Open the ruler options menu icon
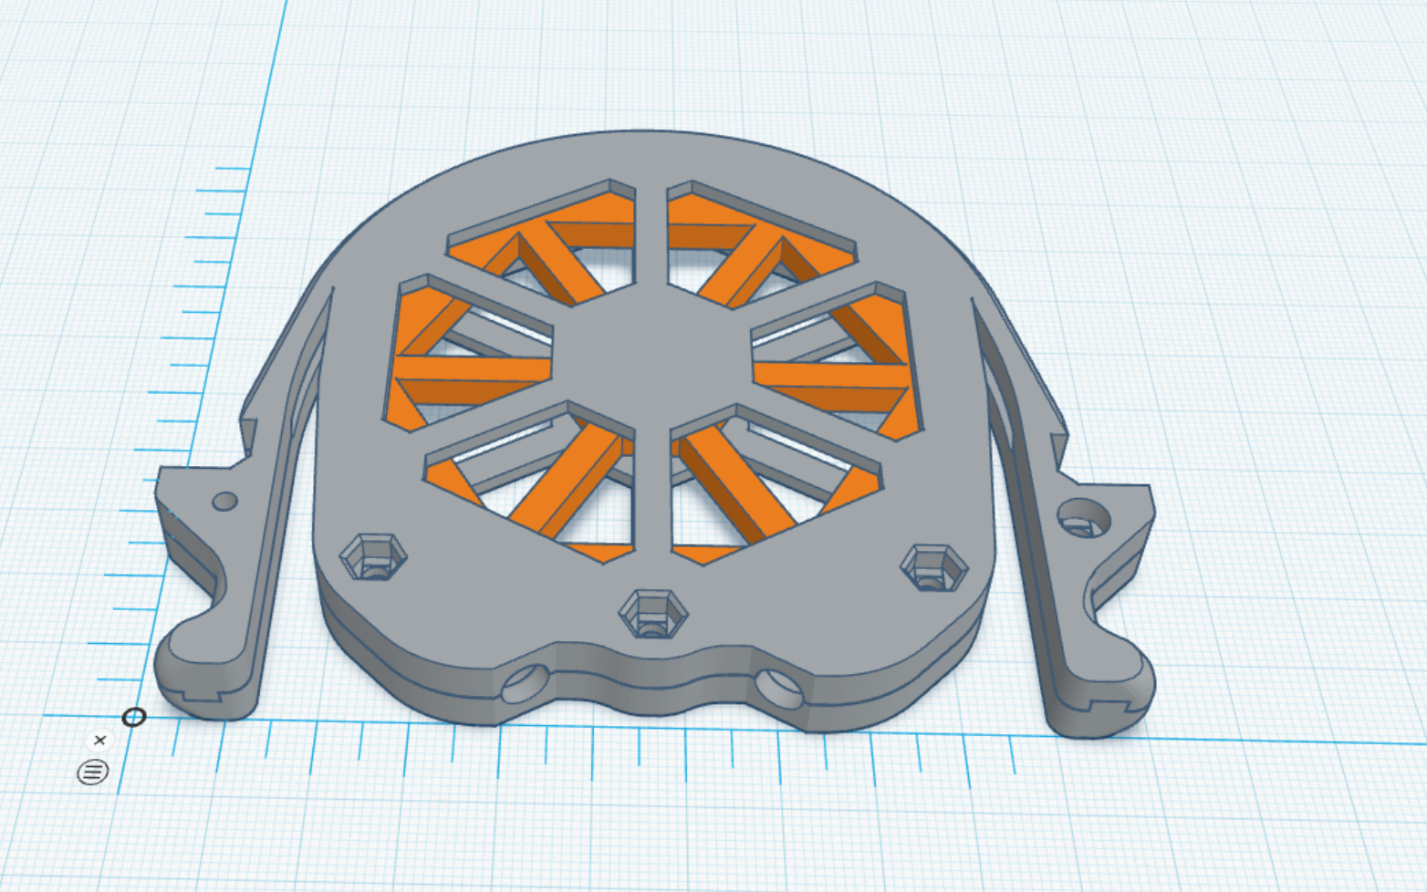Viewport: 1427px width, 892px height. (93, 773)
